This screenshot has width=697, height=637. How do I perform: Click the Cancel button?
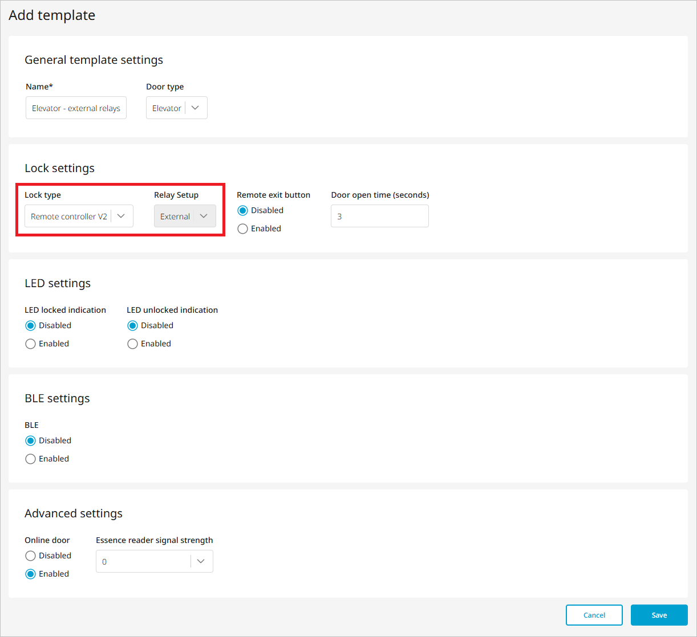click(594, 615)
